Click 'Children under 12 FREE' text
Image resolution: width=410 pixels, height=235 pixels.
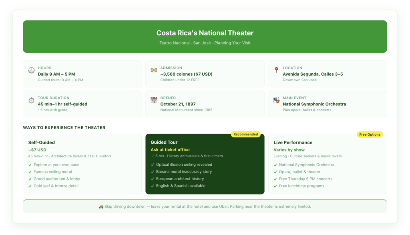(180, 80)
